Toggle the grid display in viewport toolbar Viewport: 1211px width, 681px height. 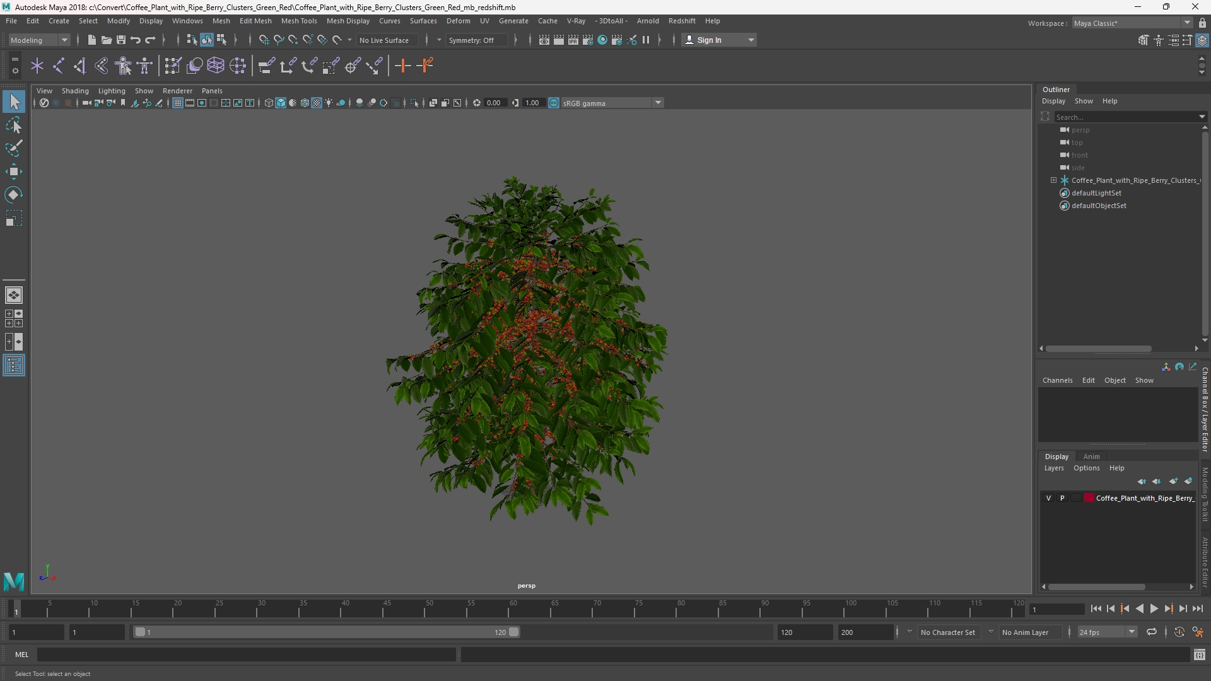(178, 103)
